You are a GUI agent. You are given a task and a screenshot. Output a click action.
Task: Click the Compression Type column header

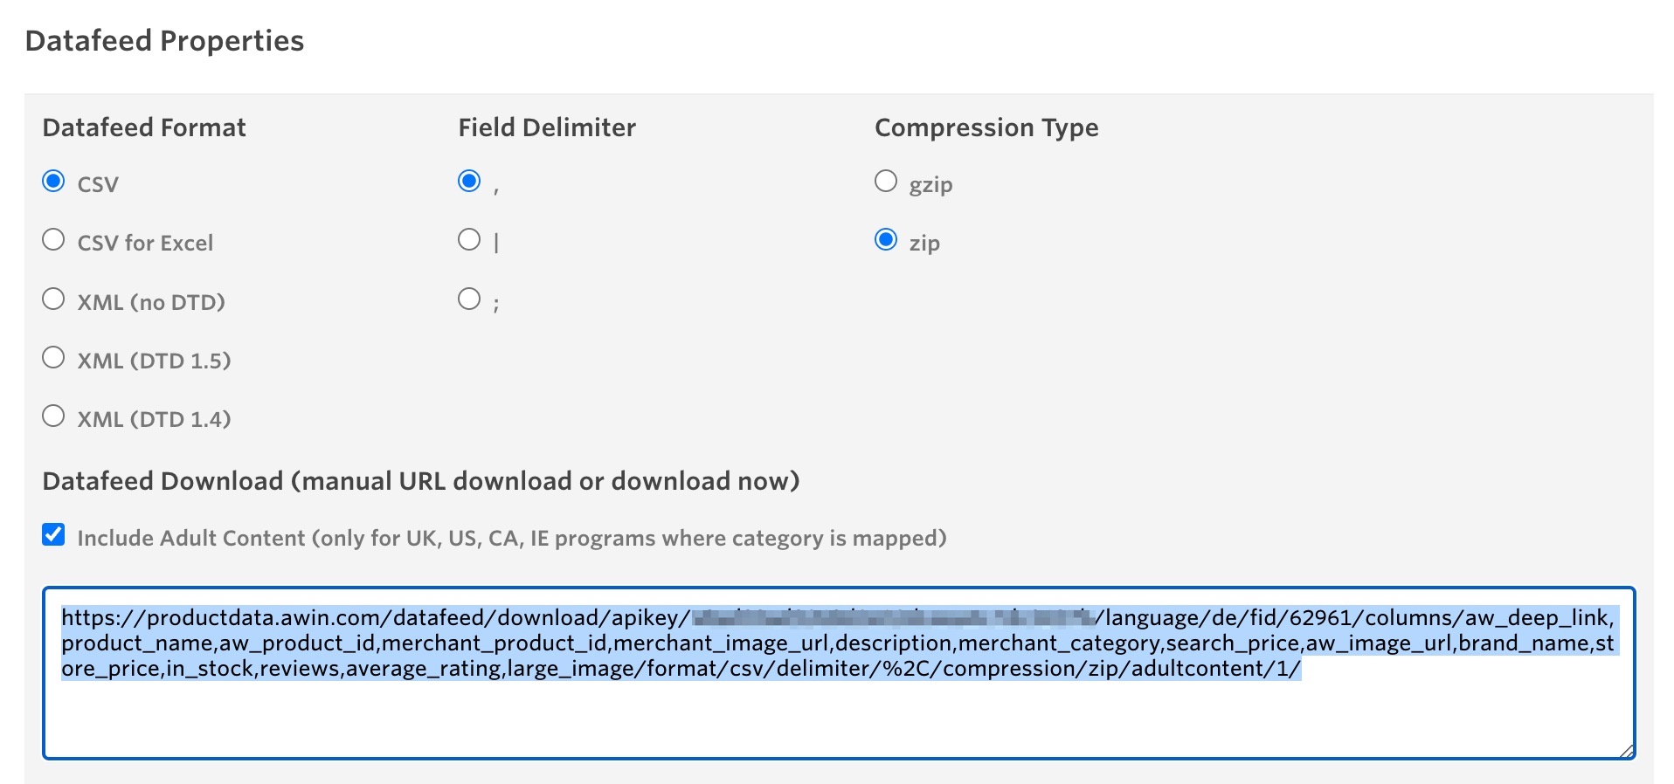986,127
